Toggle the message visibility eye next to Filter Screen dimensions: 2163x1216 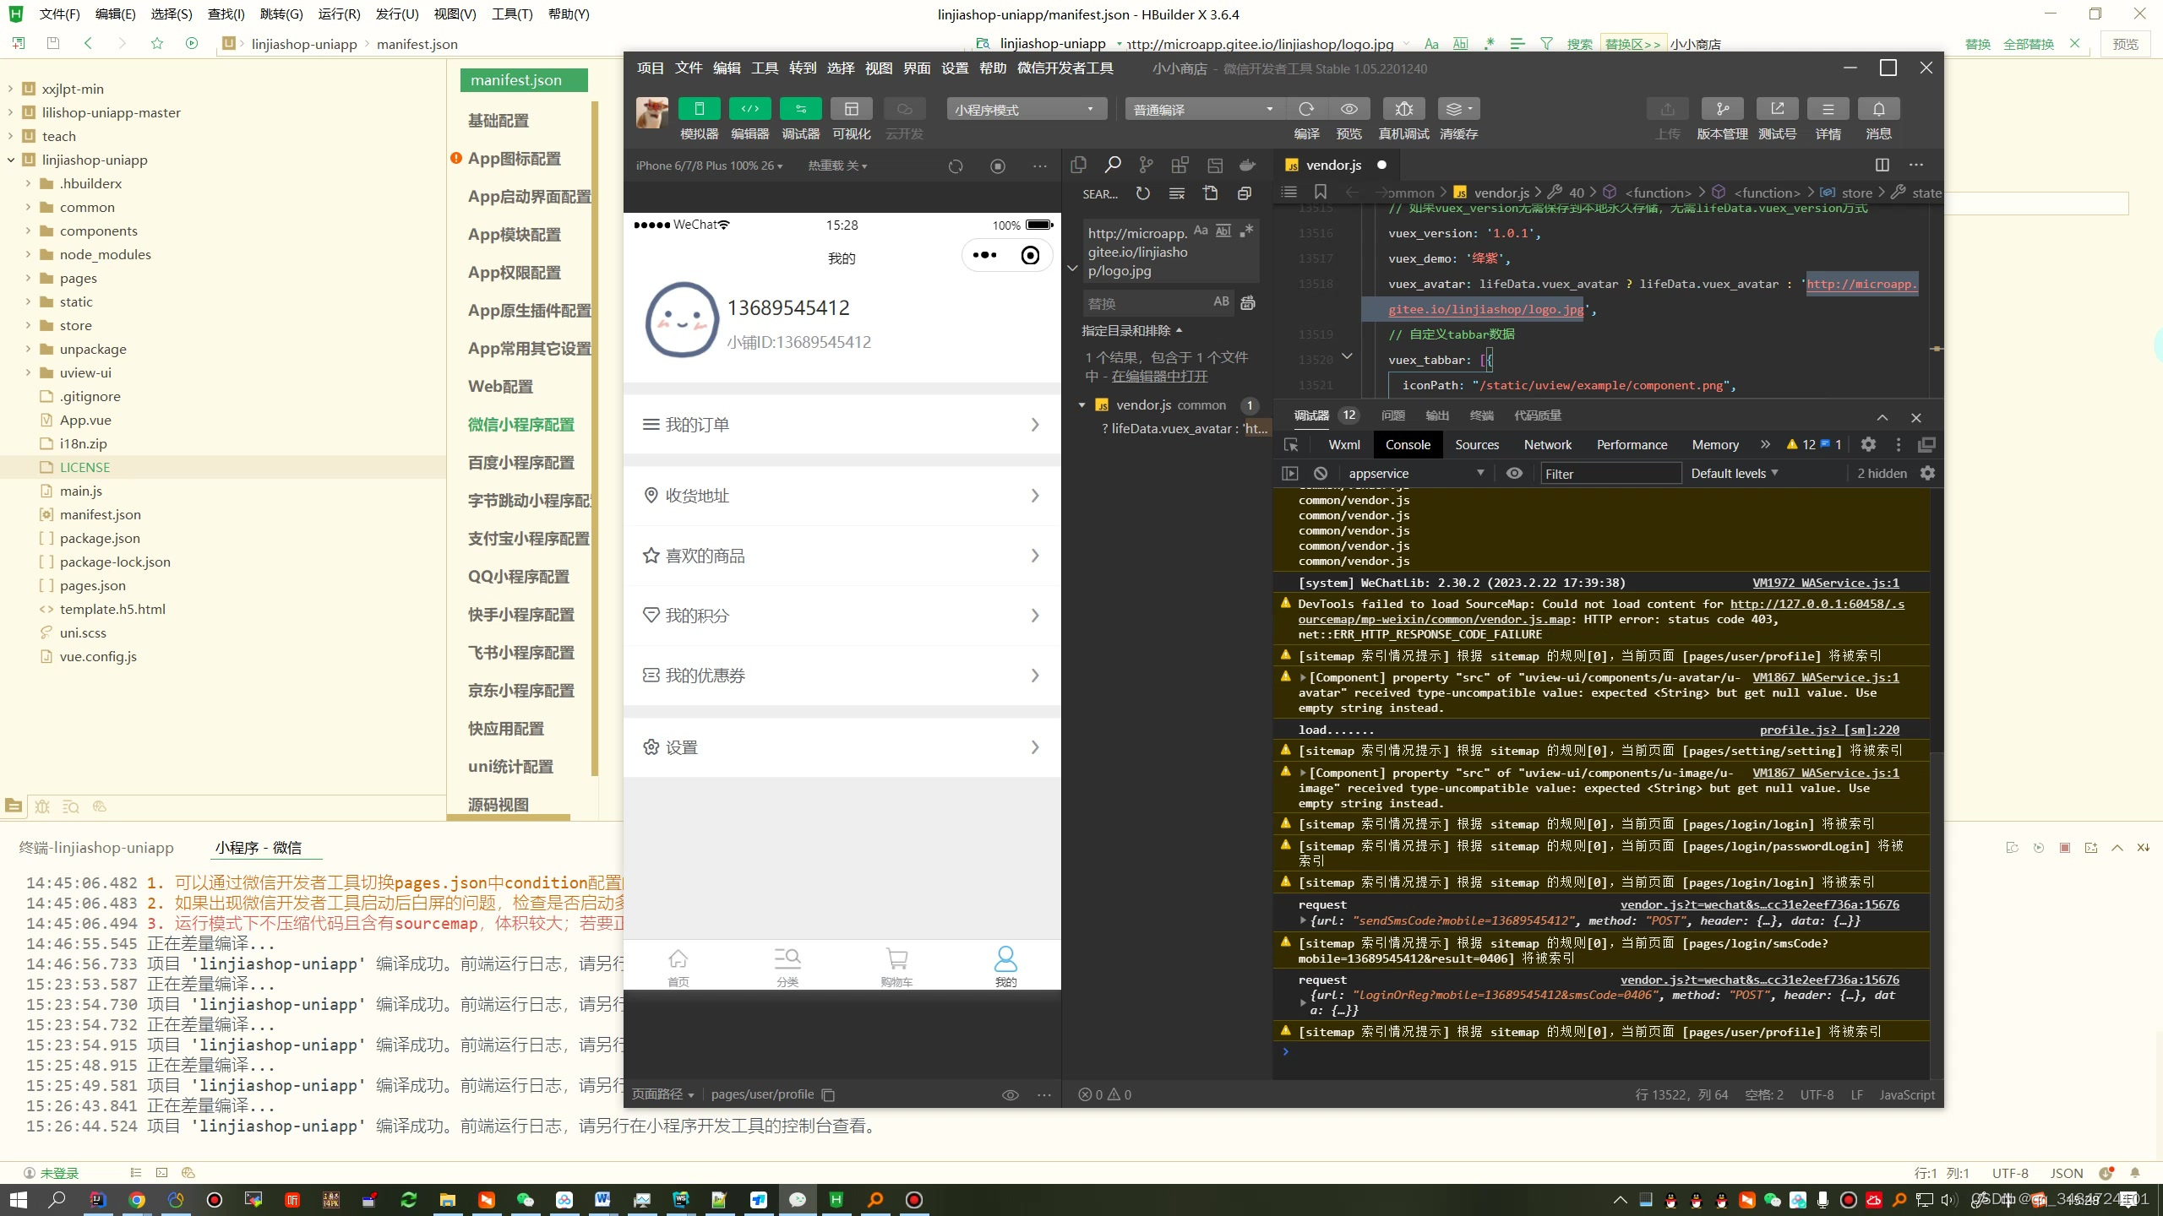pyautogui.click(x=1512, y=473)
